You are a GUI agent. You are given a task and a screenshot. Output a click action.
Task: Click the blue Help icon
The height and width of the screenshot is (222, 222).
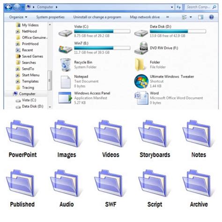211,17
